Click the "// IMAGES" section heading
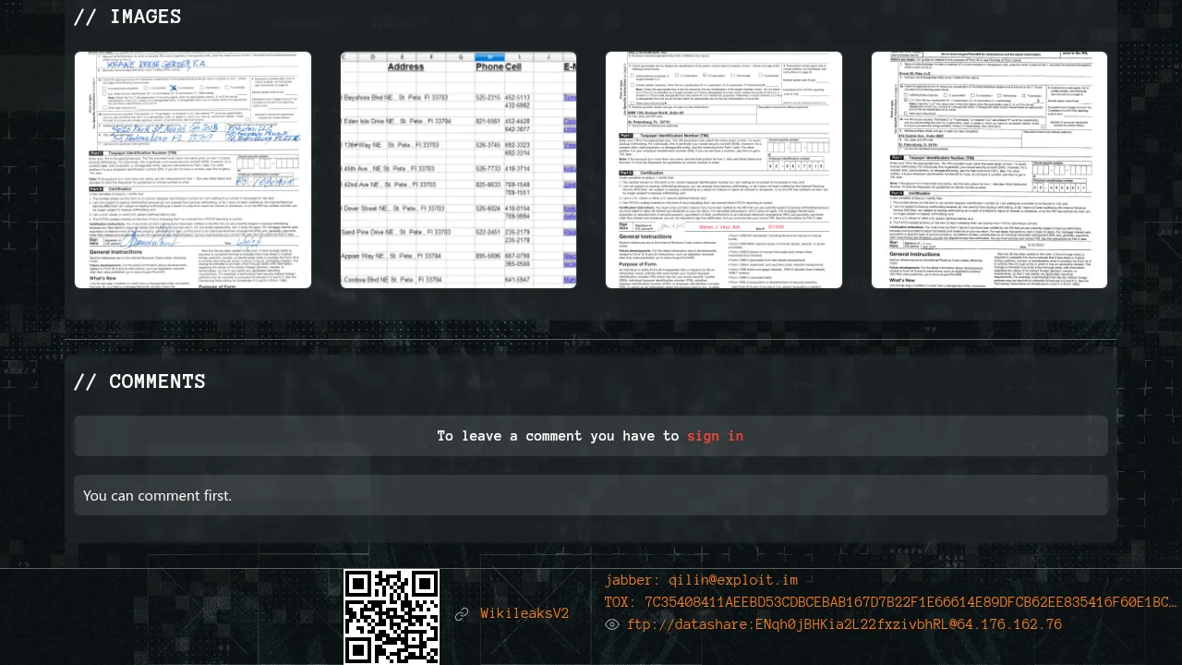The height and width of the screenshot is (665, 1182). 127,17
